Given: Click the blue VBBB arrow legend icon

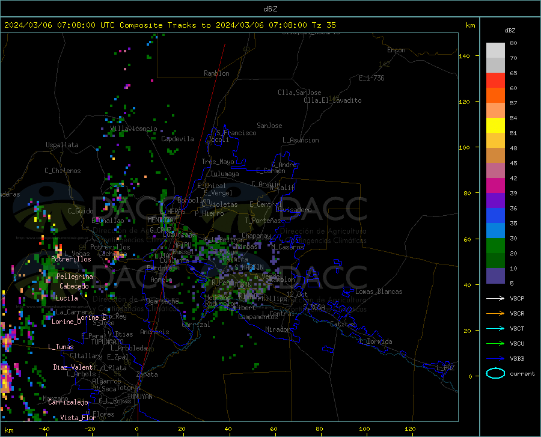Looking at the screenshot, I should (x=495, y=358).
